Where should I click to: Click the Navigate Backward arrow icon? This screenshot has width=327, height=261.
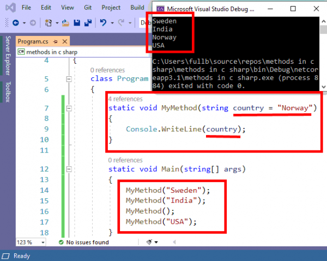pos(16,23)
